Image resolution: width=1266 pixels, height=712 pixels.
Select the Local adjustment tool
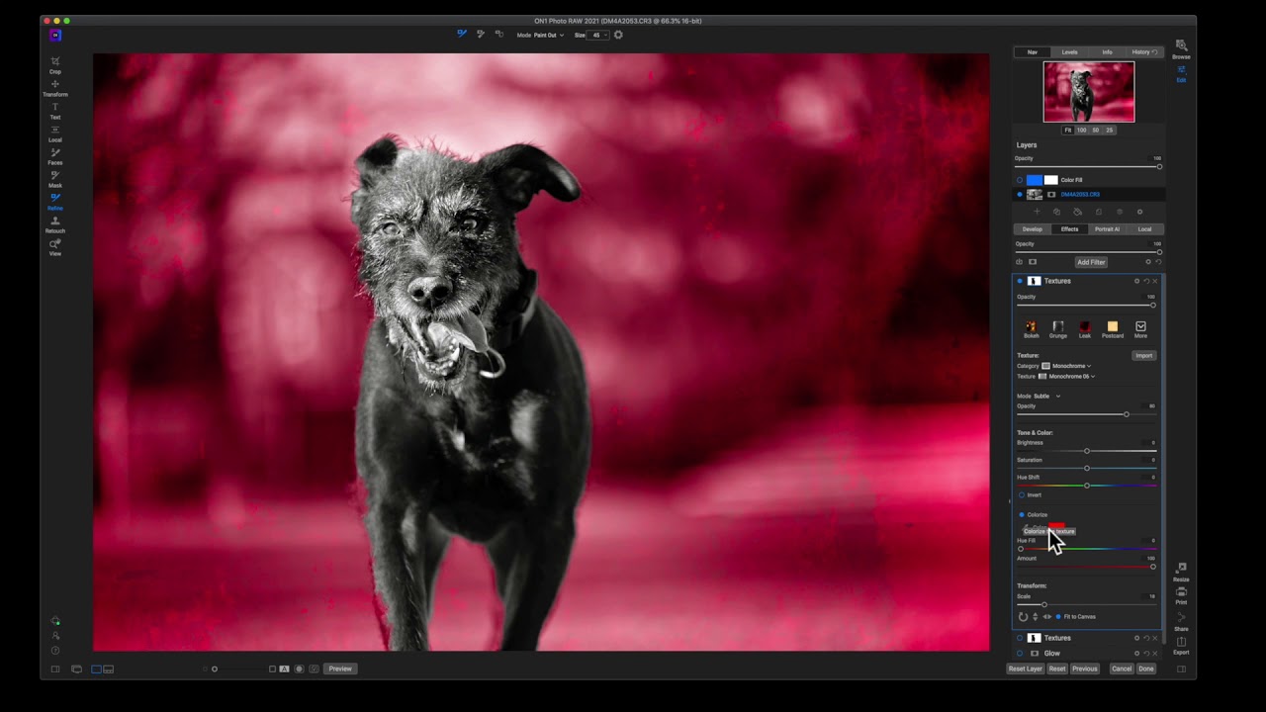pyautogui.click(x=55, y=133)
